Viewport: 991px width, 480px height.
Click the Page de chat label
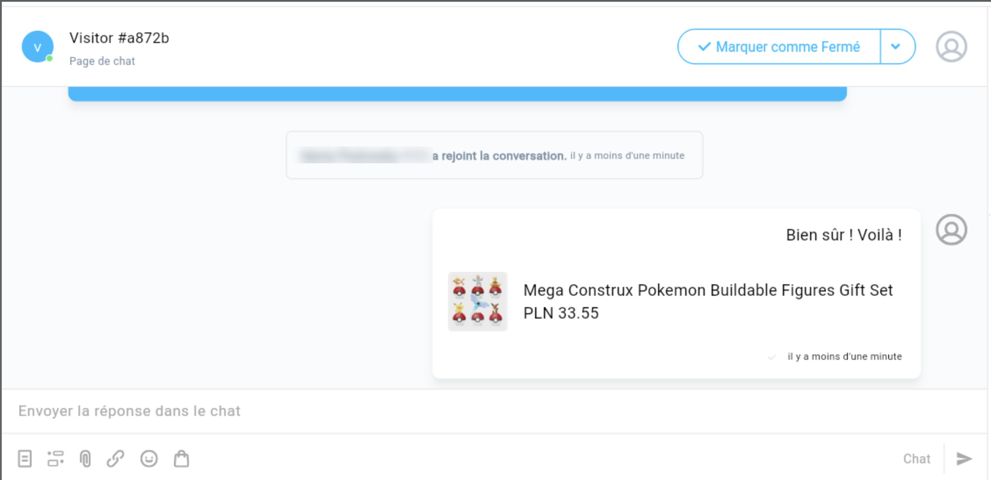click(x=102, y=61)
